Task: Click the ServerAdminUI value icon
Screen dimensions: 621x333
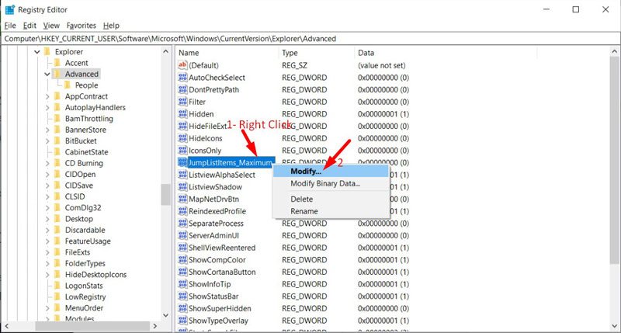Action: (182, 235)
